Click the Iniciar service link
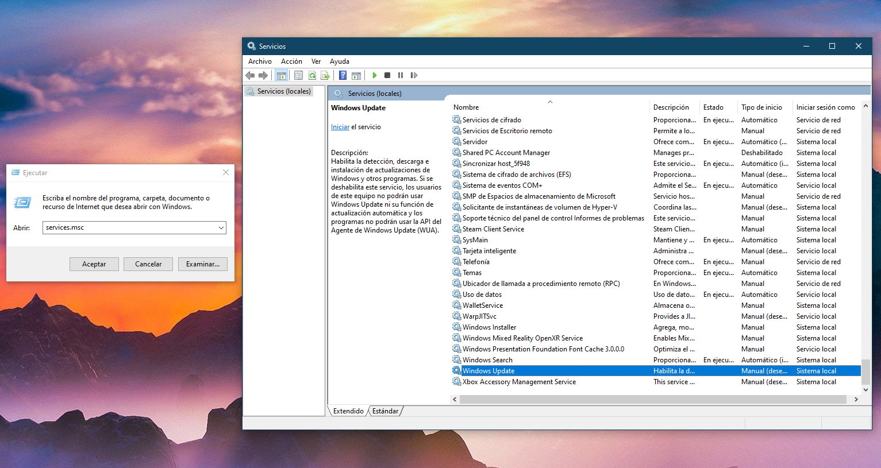881x468 pixels. tap(340, 127)
